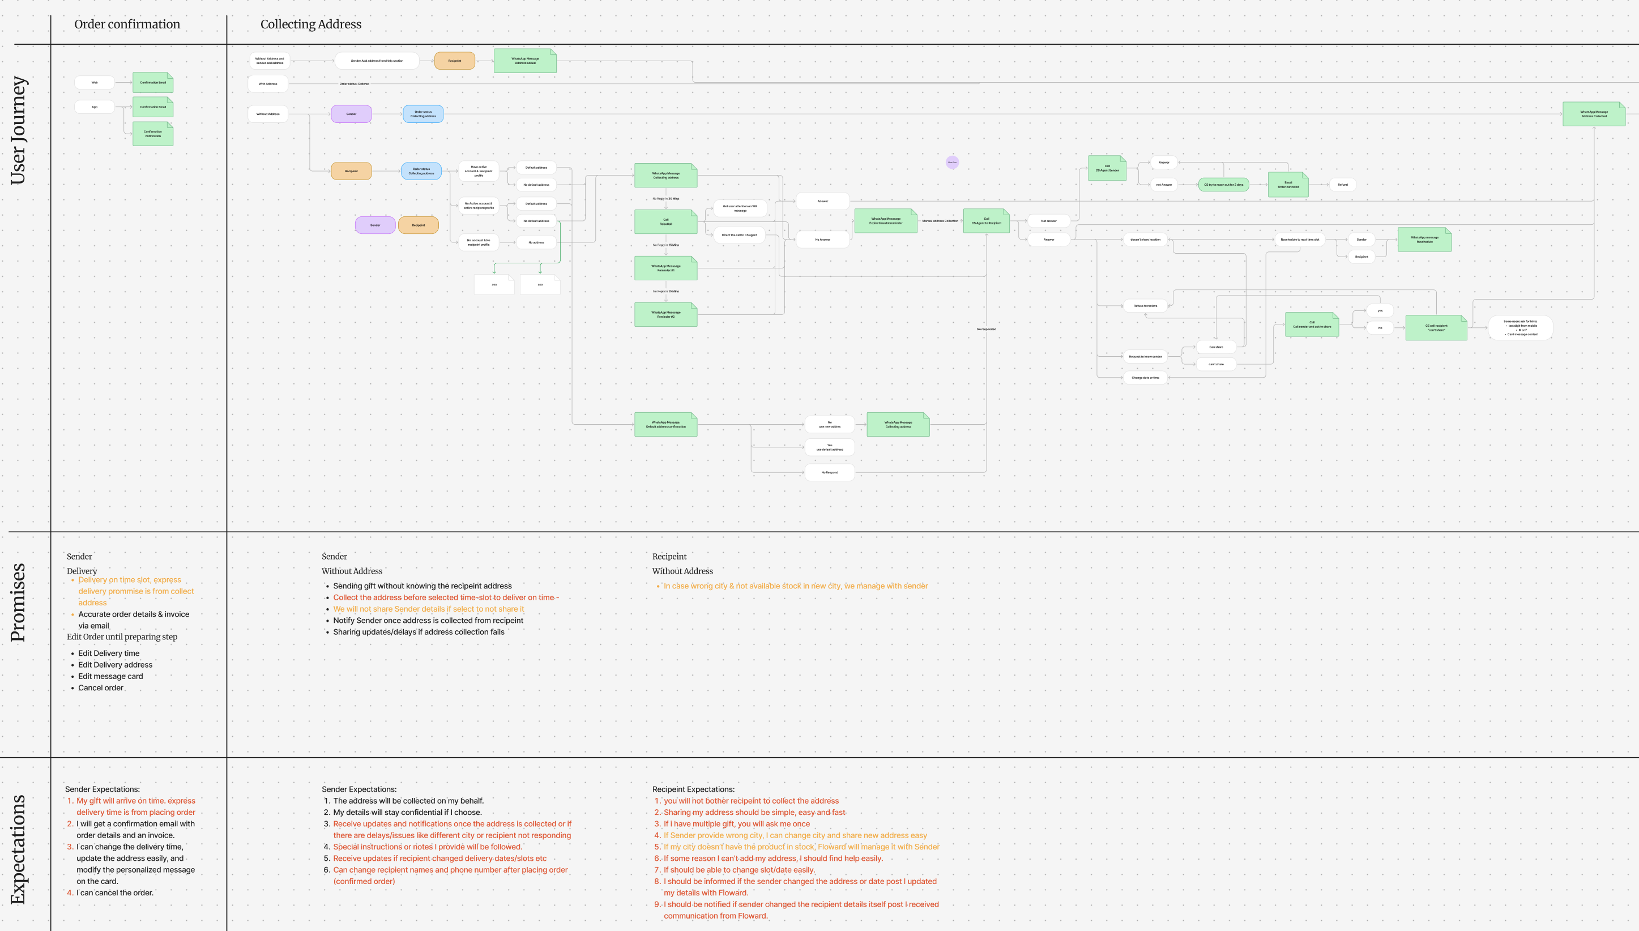Screen dimensions: 1639x931
Task: Select the "Web" node
Action: click(x=95, y=83)
